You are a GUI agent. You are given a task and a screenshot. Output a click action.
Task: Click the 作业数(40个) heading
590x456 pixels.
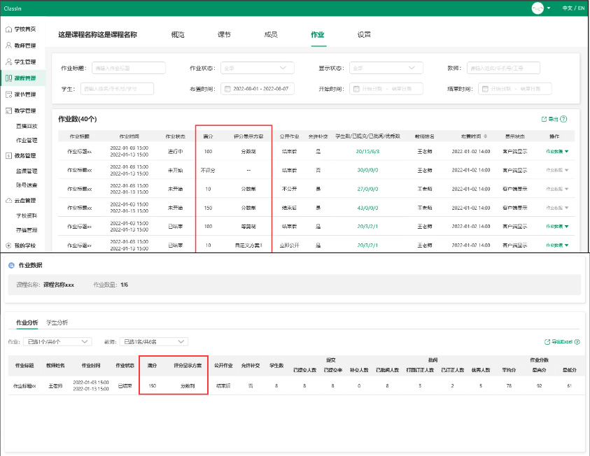pyautogui.click(x=78, y=119)
